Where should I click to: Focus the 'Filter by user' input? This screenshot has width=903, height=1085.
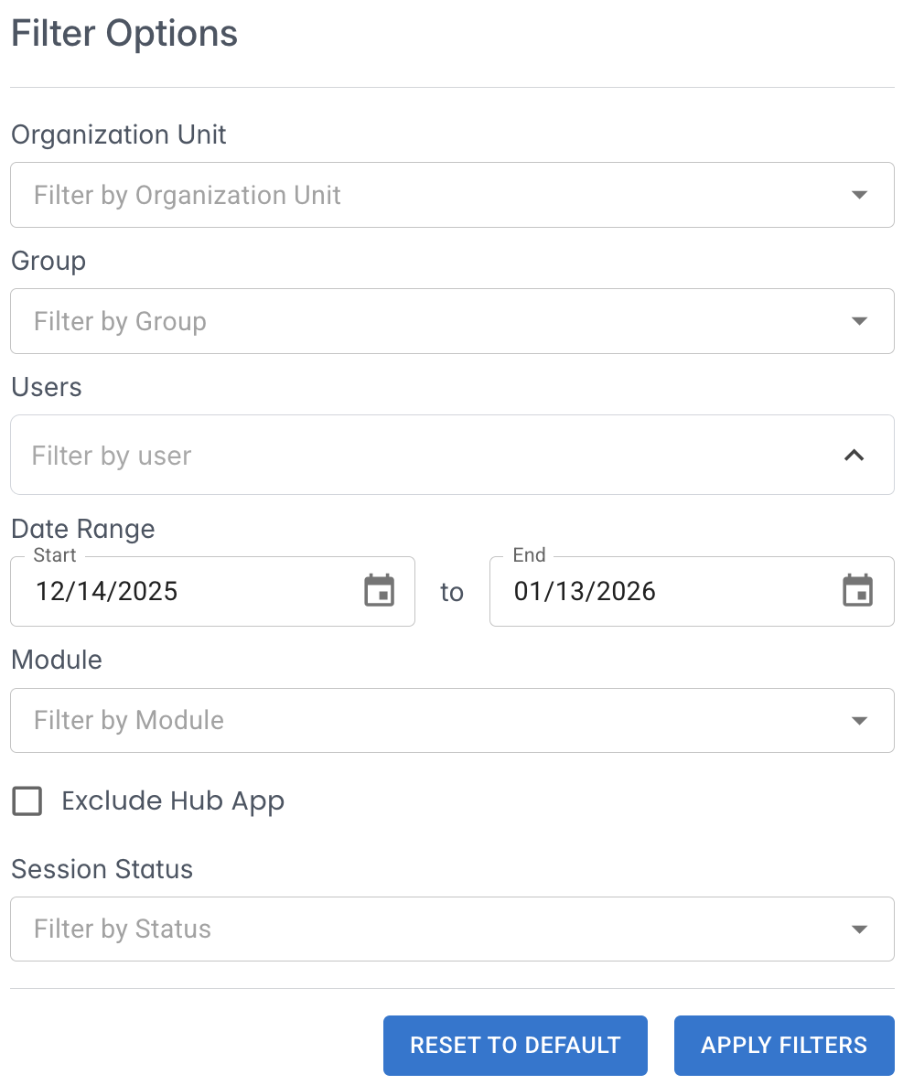pos(412,456)
